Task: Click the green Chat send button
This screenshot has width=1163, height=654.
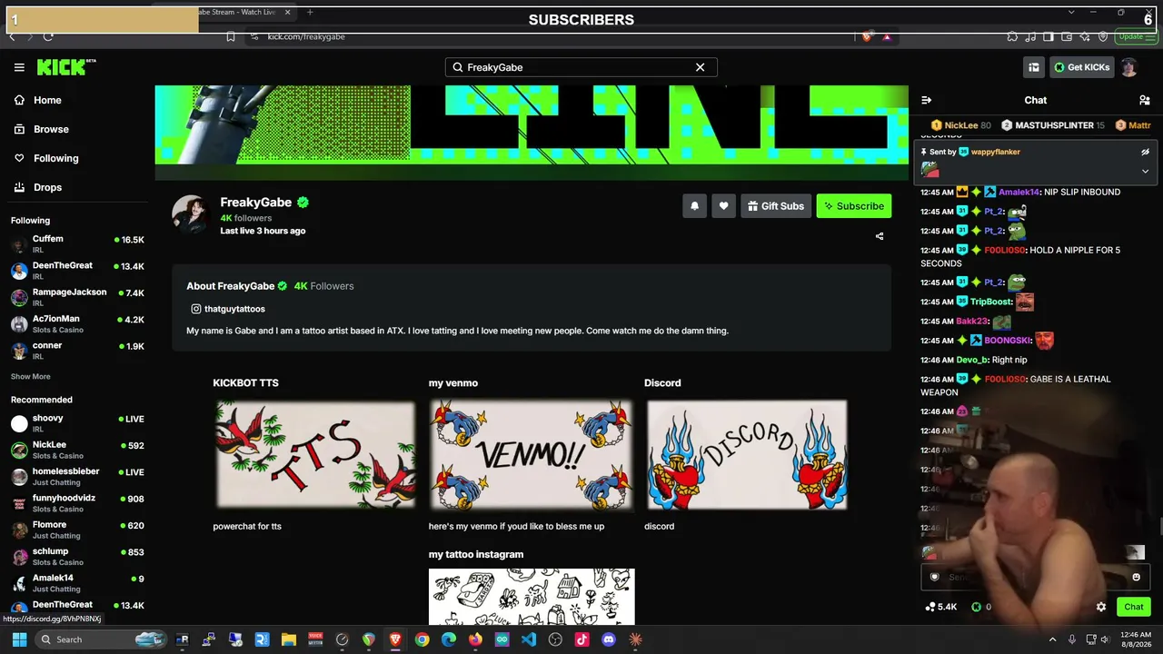Action: click(1134, 607)
